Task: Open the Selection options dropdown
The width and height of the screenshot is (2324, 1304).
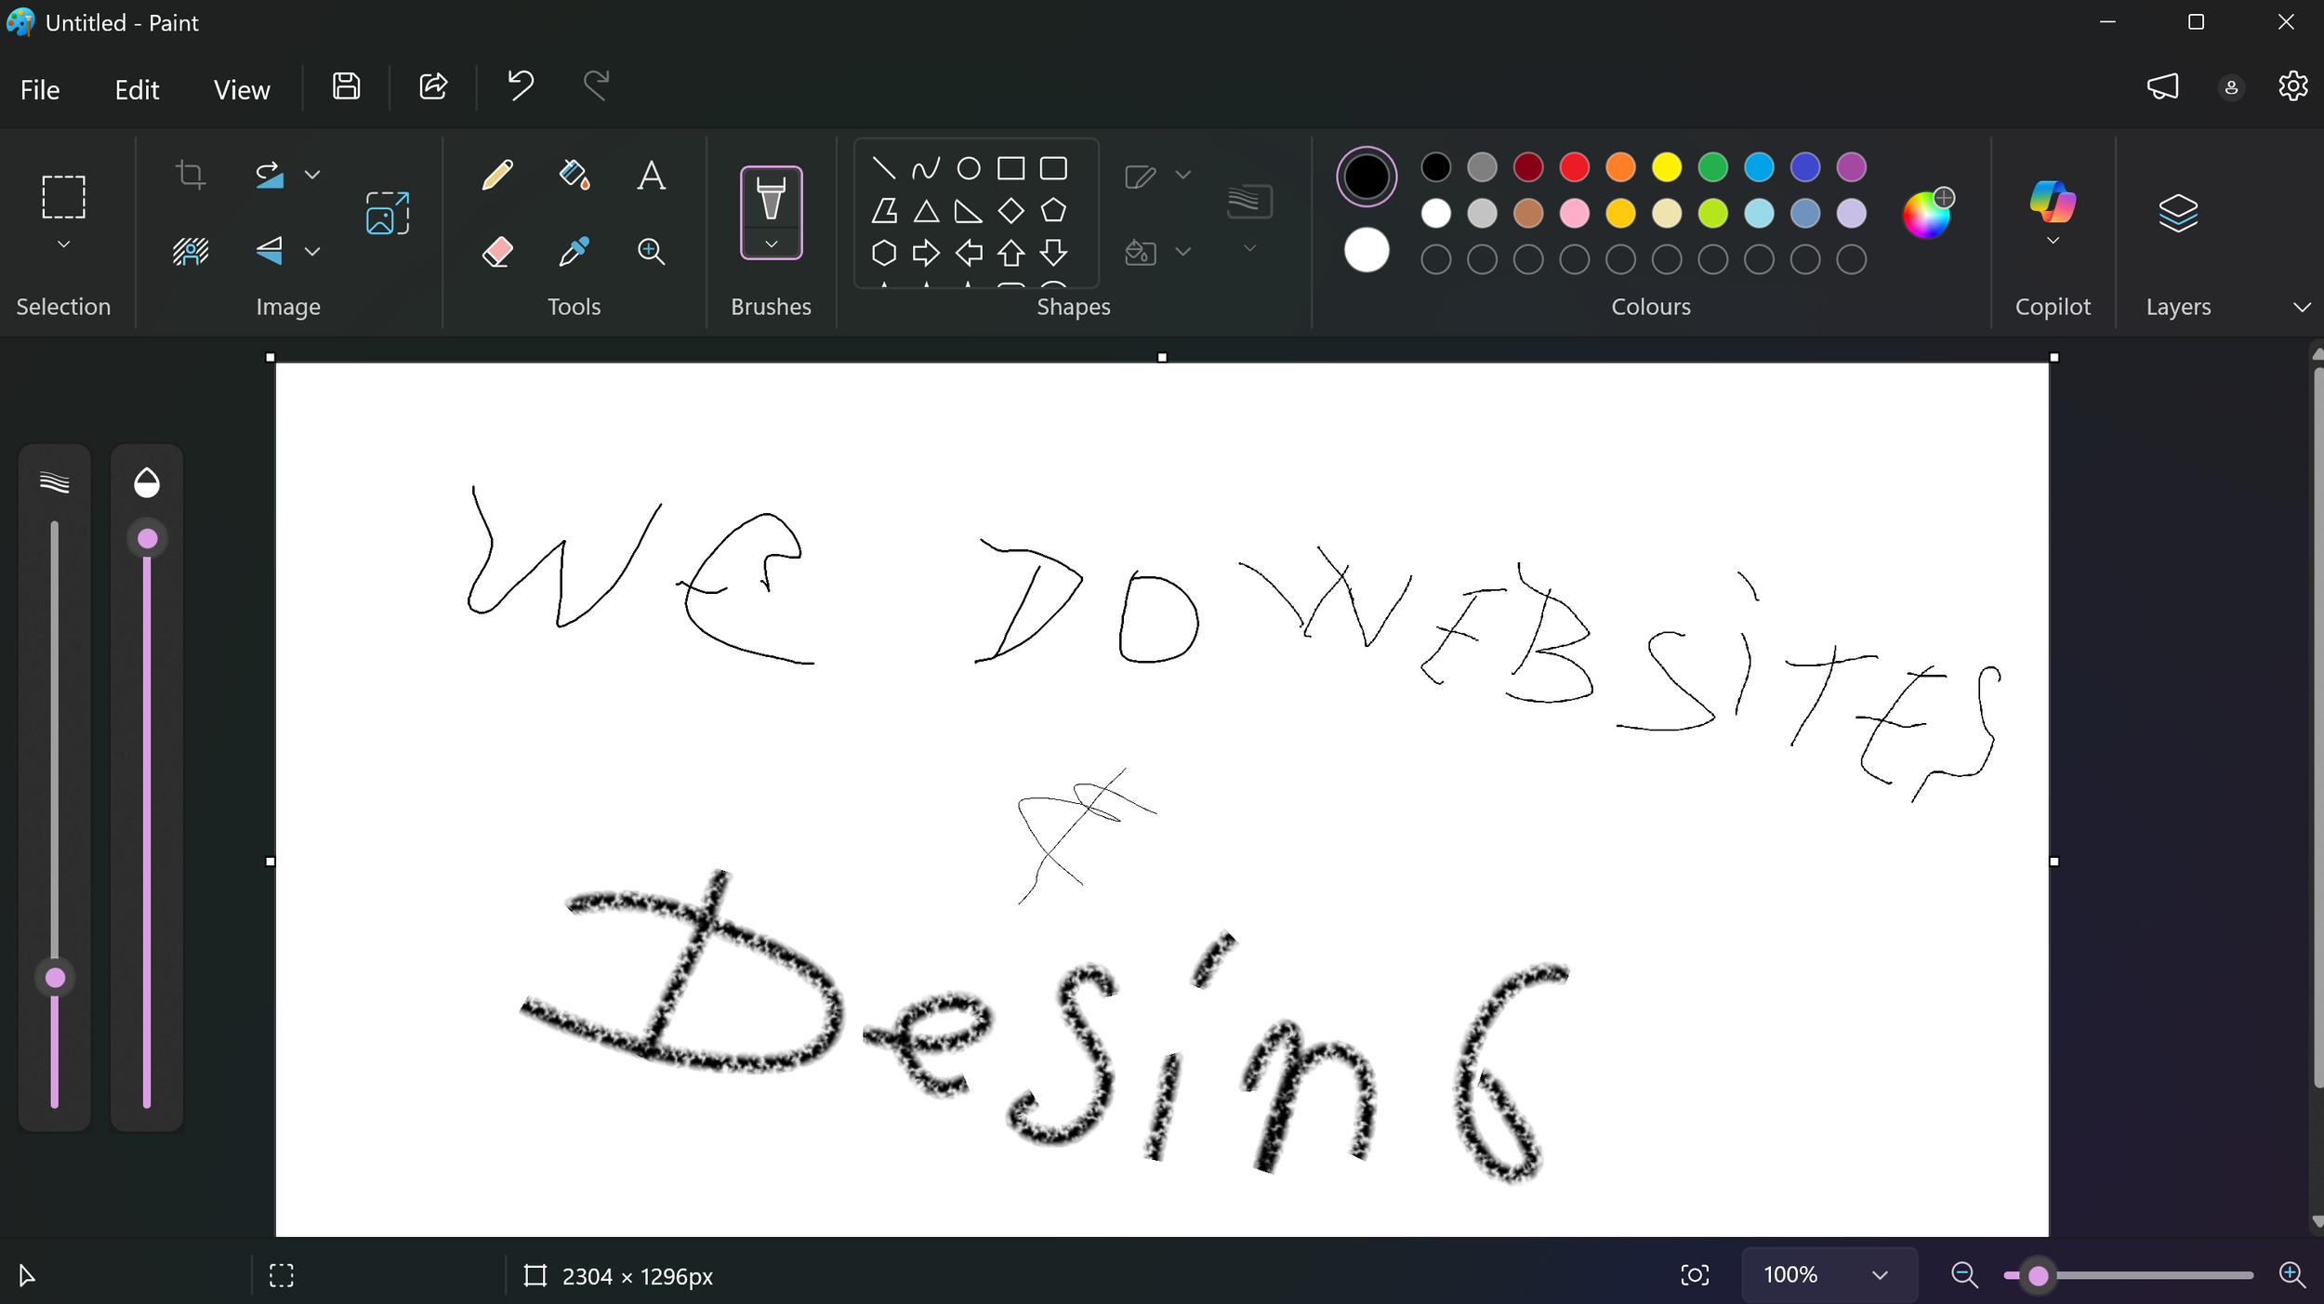Action: [63, 244]
